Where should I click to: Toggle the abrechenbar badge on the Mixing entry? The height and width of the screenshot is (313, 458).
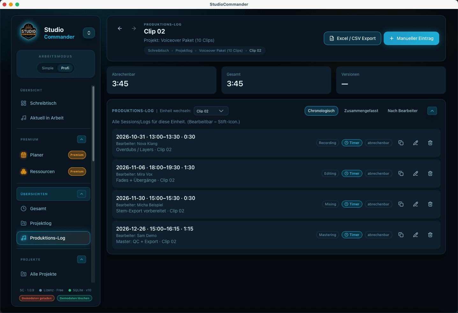pyautogui.click(x=378, y=204)
